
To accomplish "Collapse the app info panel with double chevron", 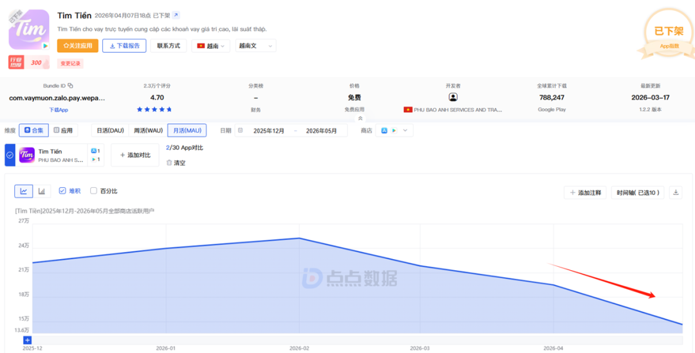I will point(360,118).
